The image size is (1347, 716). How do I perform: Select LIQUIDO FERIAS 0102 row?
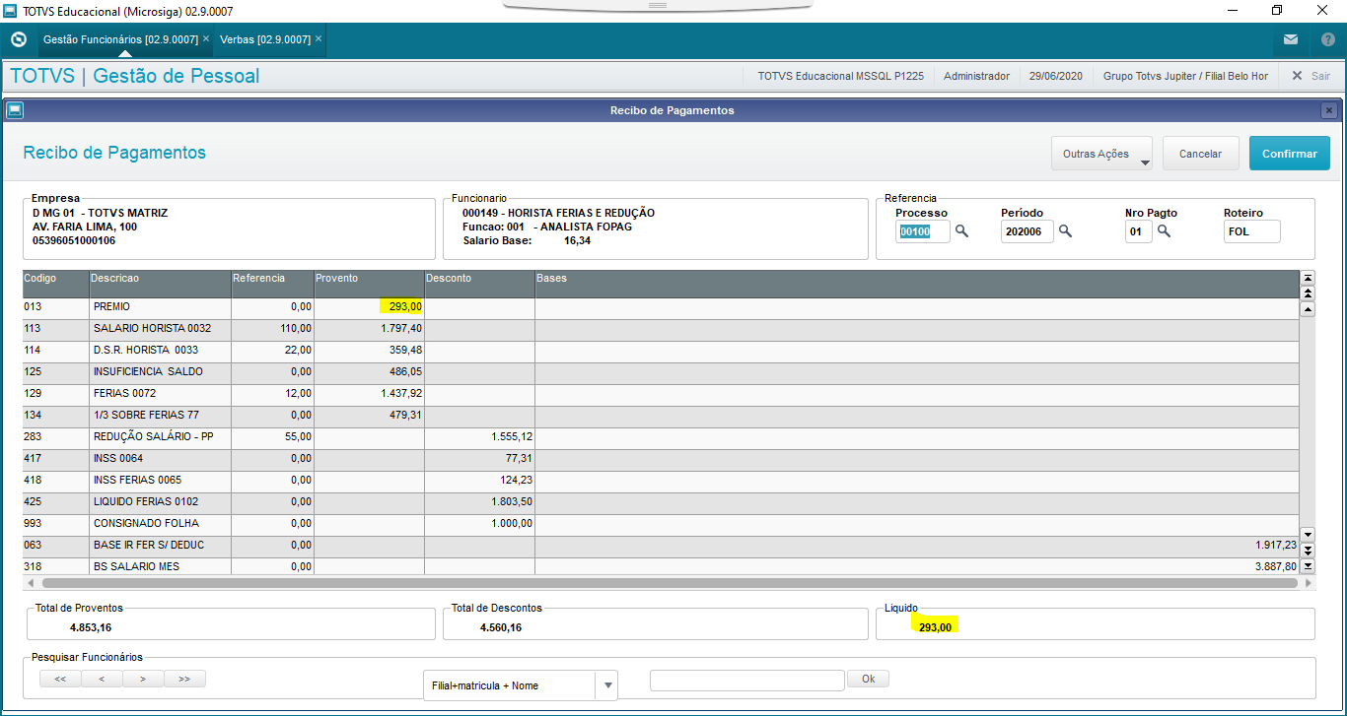tap(661, 502)
